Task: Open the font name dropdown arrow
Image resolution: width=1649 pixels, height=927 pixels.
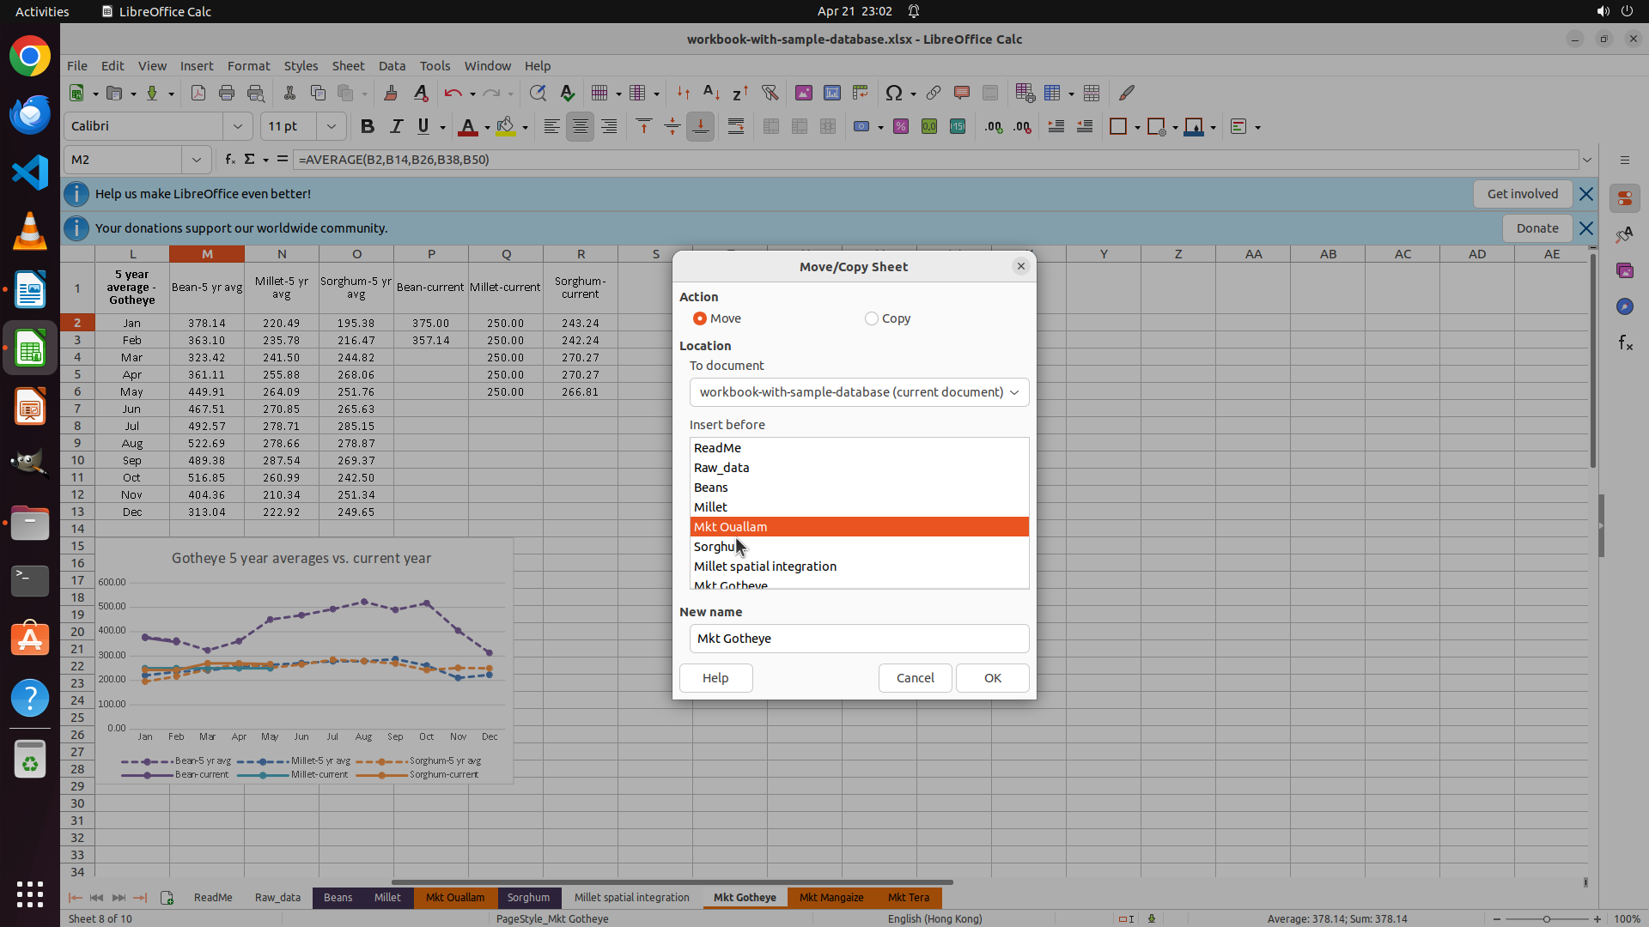Action: (238, 127)
